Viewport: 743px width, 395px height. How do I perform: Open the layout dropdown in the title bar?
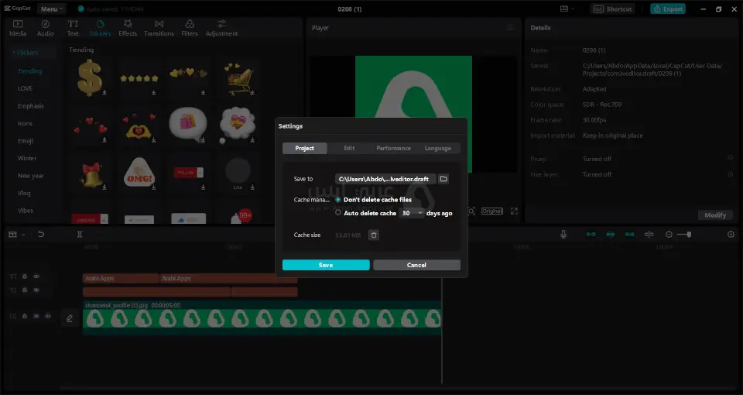566,9
